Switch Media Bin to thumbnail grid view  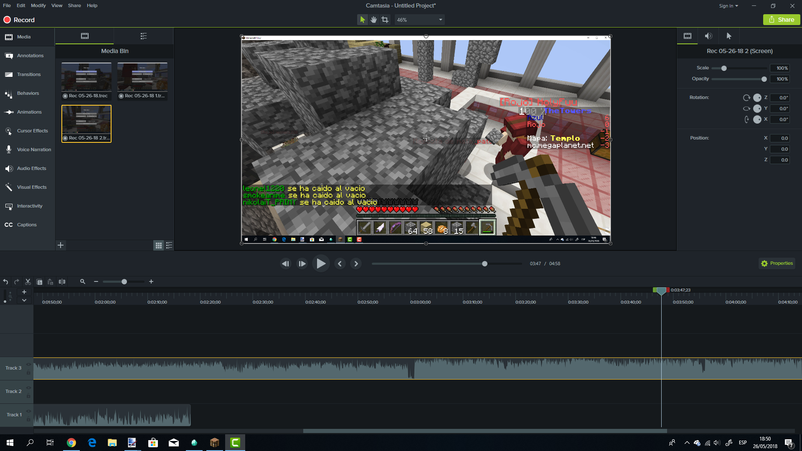(x=159, y=246)
